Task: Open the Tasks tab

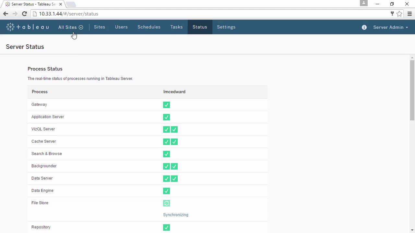Action: [x=176, y=27]
